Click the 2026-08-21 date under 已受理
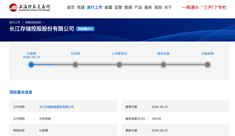 [31, 57]
